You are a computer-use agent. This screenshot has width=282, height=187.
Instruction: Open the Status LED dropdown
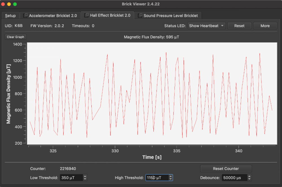[x=206, y=26]
